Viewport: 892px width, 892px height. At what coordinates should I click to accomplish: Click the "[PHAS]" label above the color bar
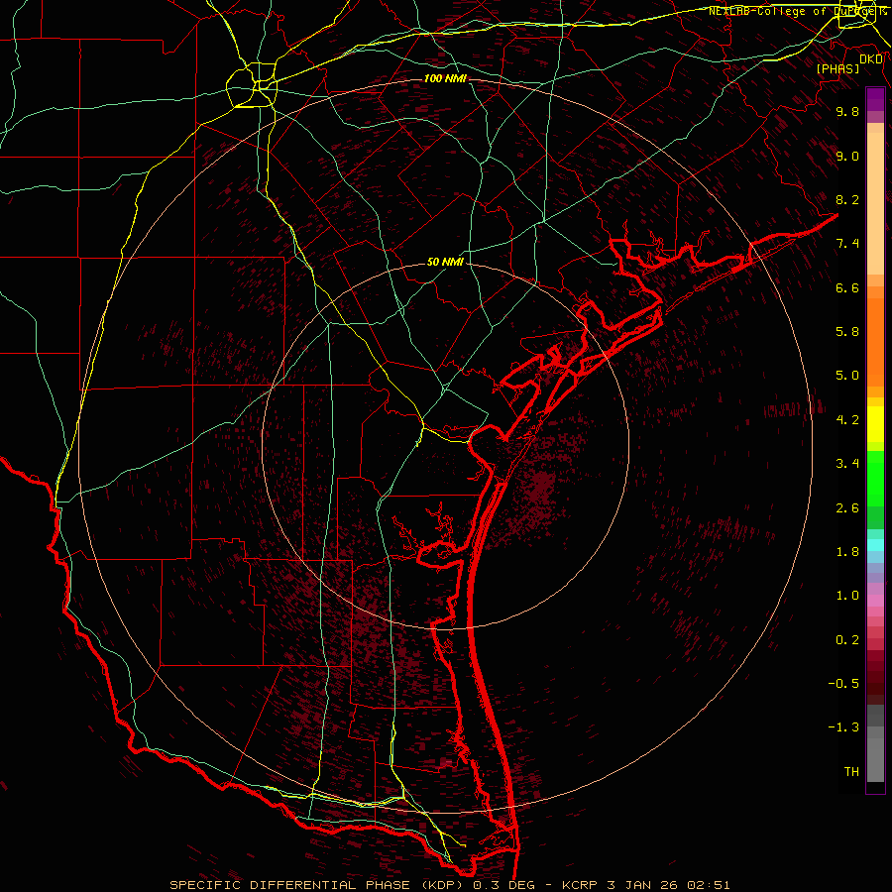click(x=837, y=68)
